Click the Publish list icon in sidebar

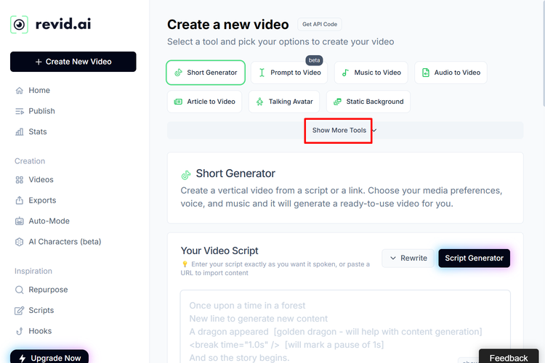(20, 111)
